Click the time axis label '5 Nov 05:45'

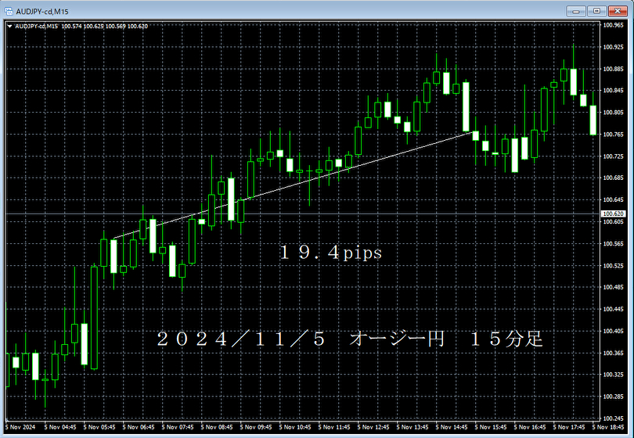pyautogui.click(x=99, y=427)
